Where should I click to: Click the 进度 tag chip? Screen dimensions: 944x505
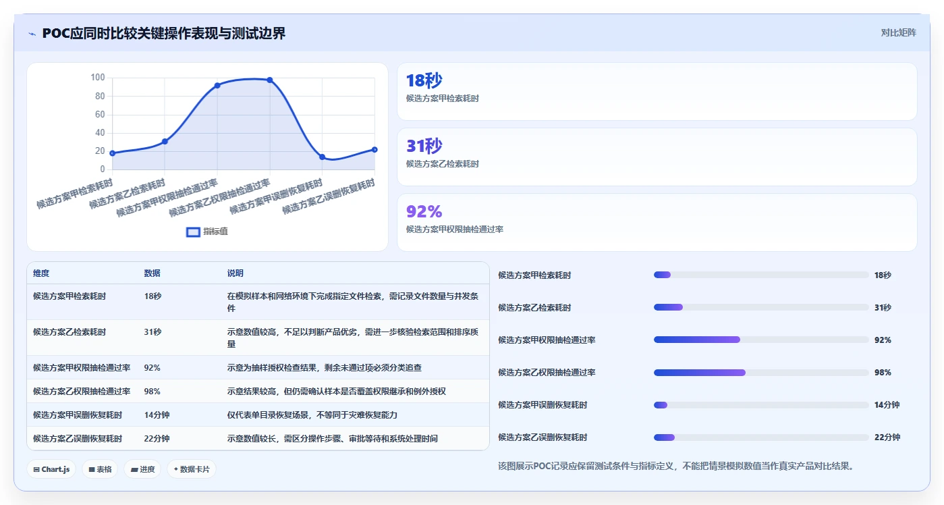coord(142,469)
